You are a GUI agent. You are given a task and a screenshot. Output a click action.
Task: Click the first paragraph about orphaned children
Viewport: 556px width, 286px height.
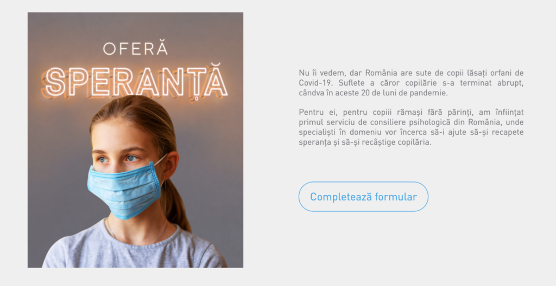click(411, 83)
